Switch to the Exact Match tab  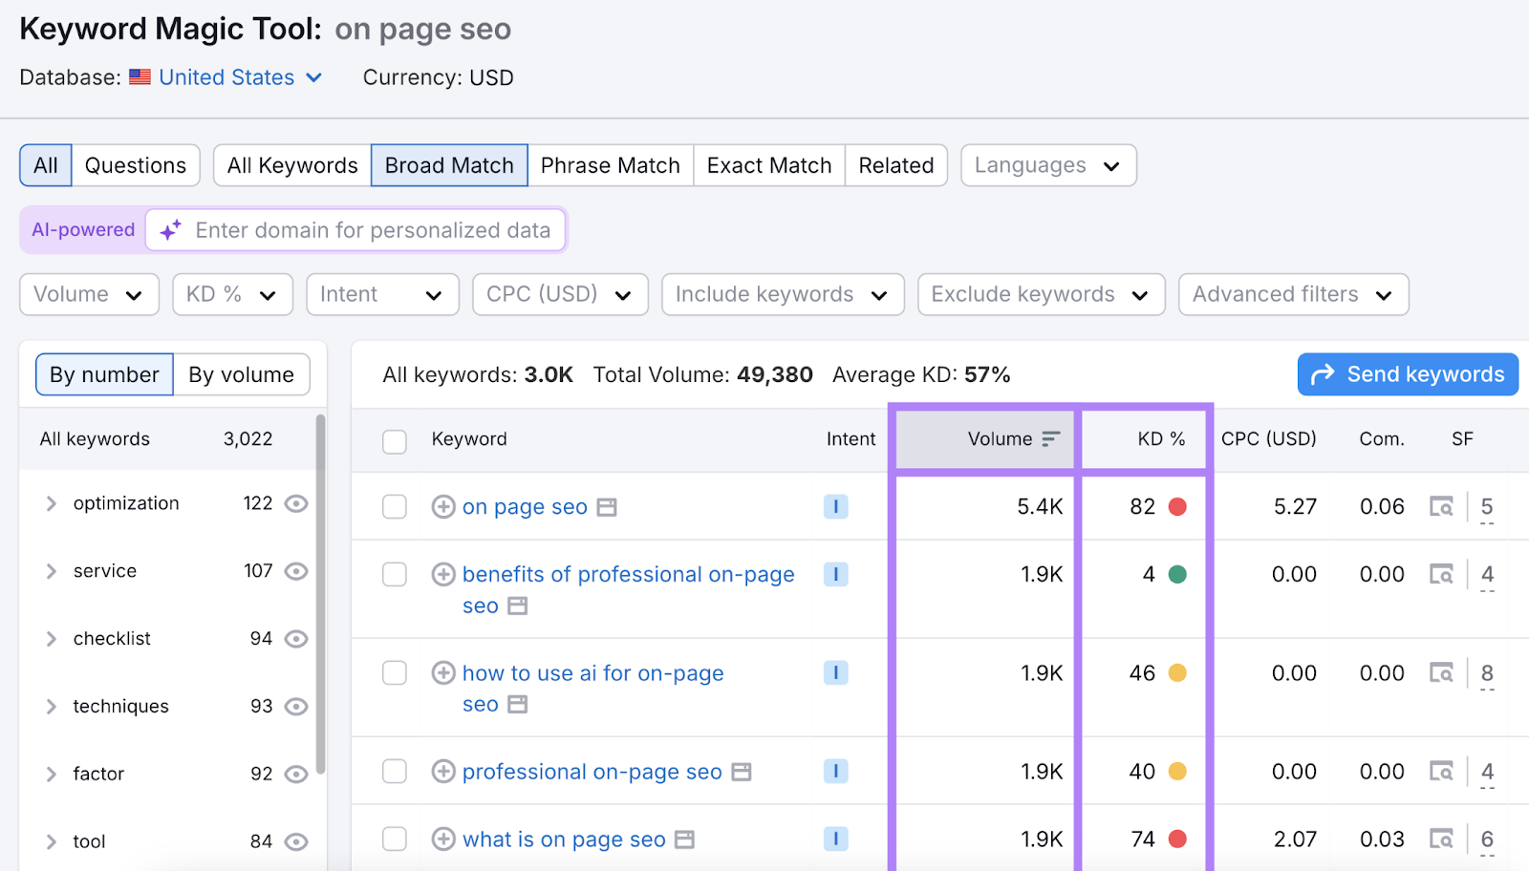click(768, 164)
